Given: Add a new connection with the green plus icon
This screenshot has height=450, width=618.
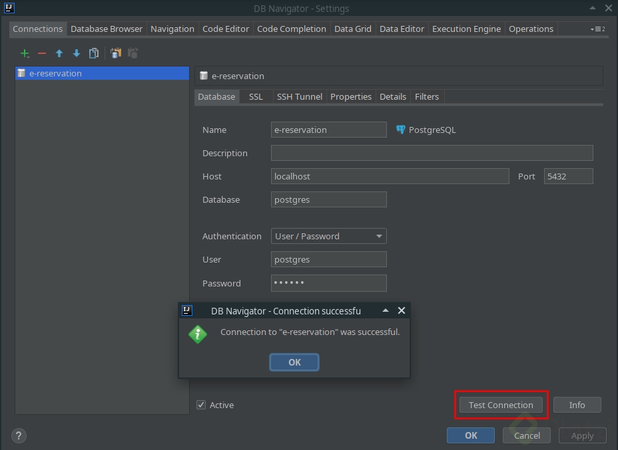Looking at the screenshot, I should [25, 53].
